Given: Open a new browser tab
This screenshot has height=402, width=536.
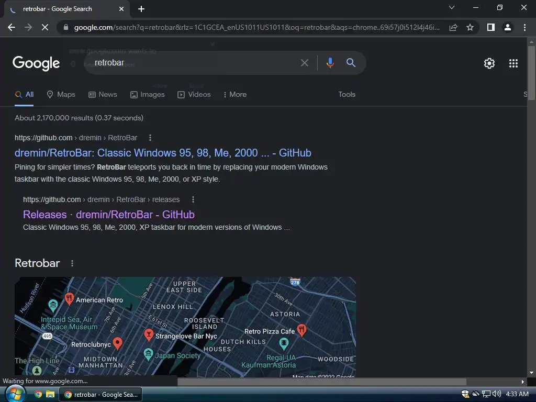Looking at the screenshot, I should (x=141, y=9).
